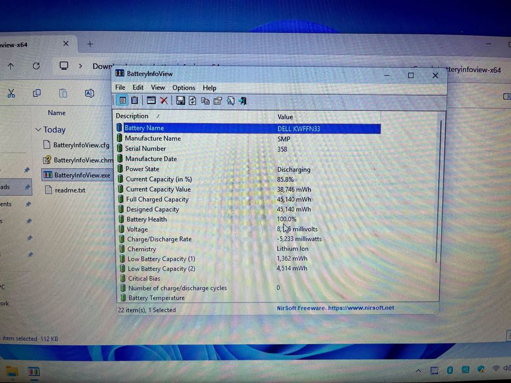
Task: Open the Advanced Options window toolbar icon
Action: coord(151,100)
